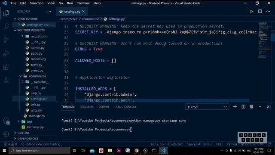Viewport: 275px width, 155px height.
Task: Open Run and Debug view
Action: point(6,53)
